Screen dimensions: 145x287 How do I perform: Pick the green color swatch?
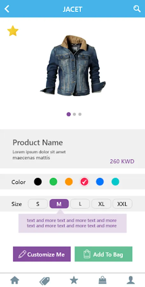click(x=54, y=182)
